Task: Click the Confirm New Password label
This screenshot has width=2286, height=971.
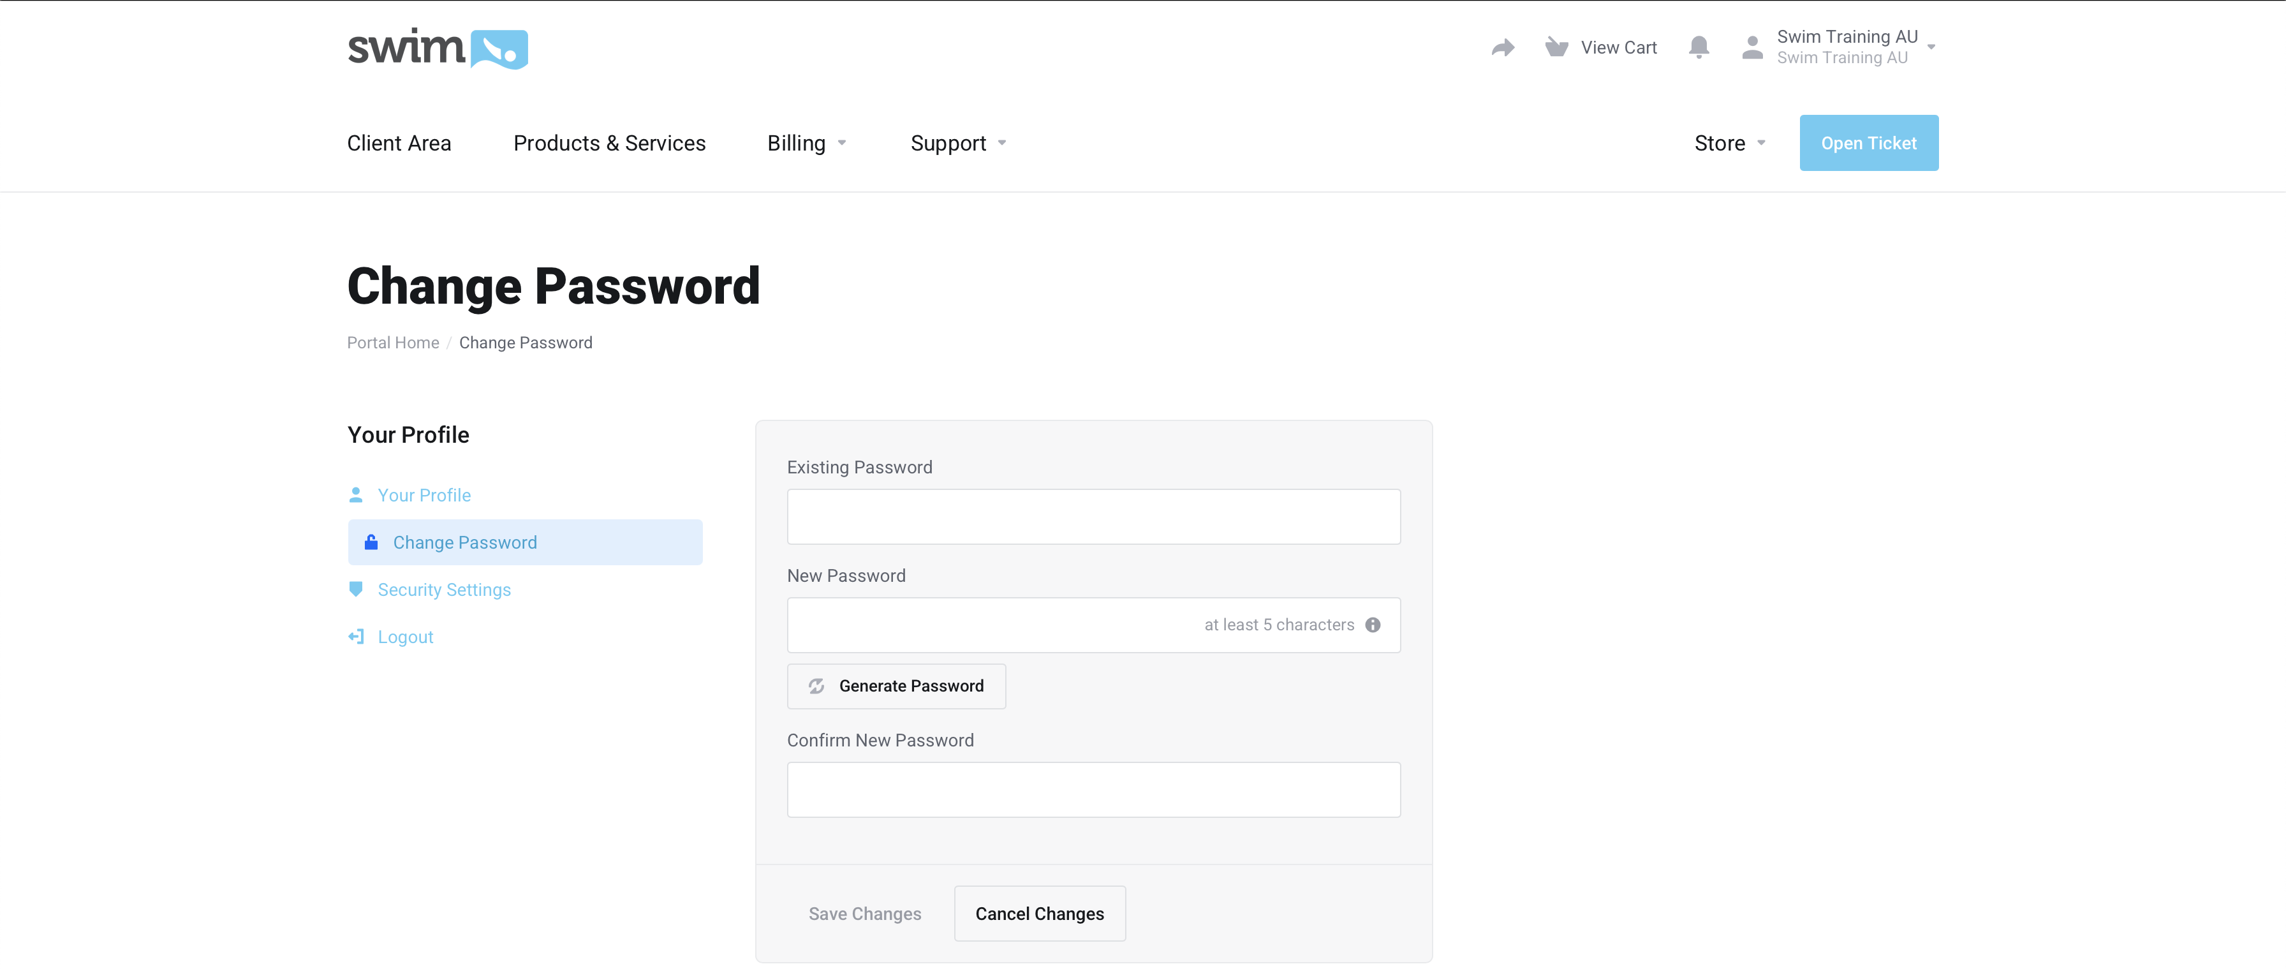Action: click(x=880, y=739)
